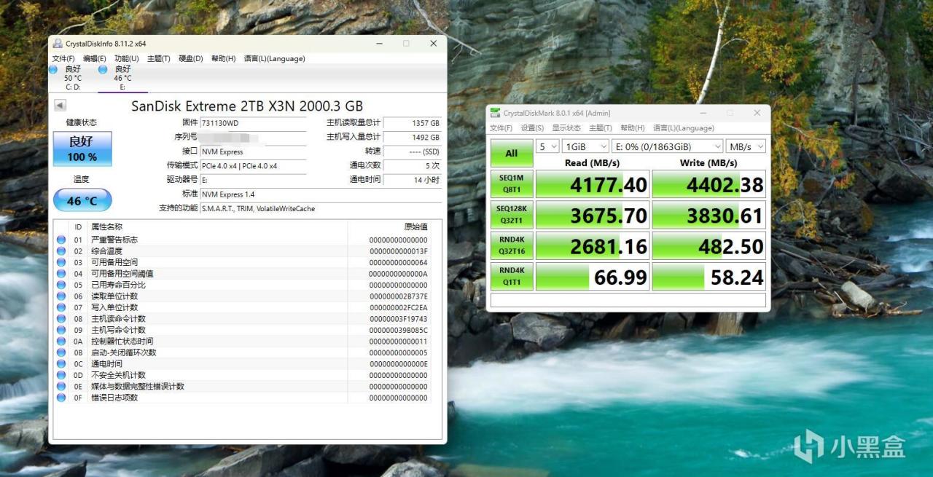Click status orb for attribute 07 写入单位计数

coord(61,307)
